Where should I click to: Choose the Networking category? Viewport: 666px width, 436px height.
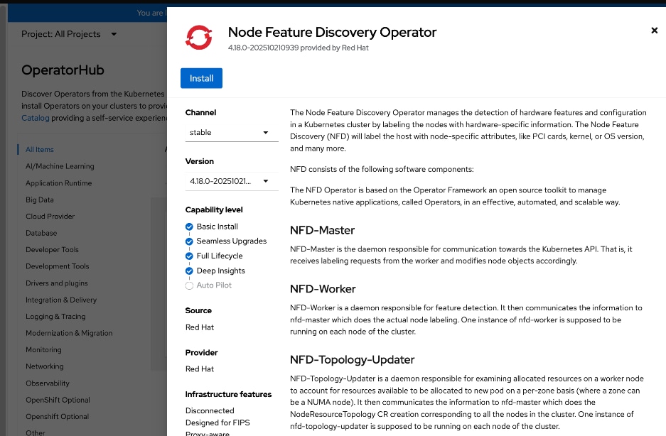pyautogui.click(x=45, y=366)
